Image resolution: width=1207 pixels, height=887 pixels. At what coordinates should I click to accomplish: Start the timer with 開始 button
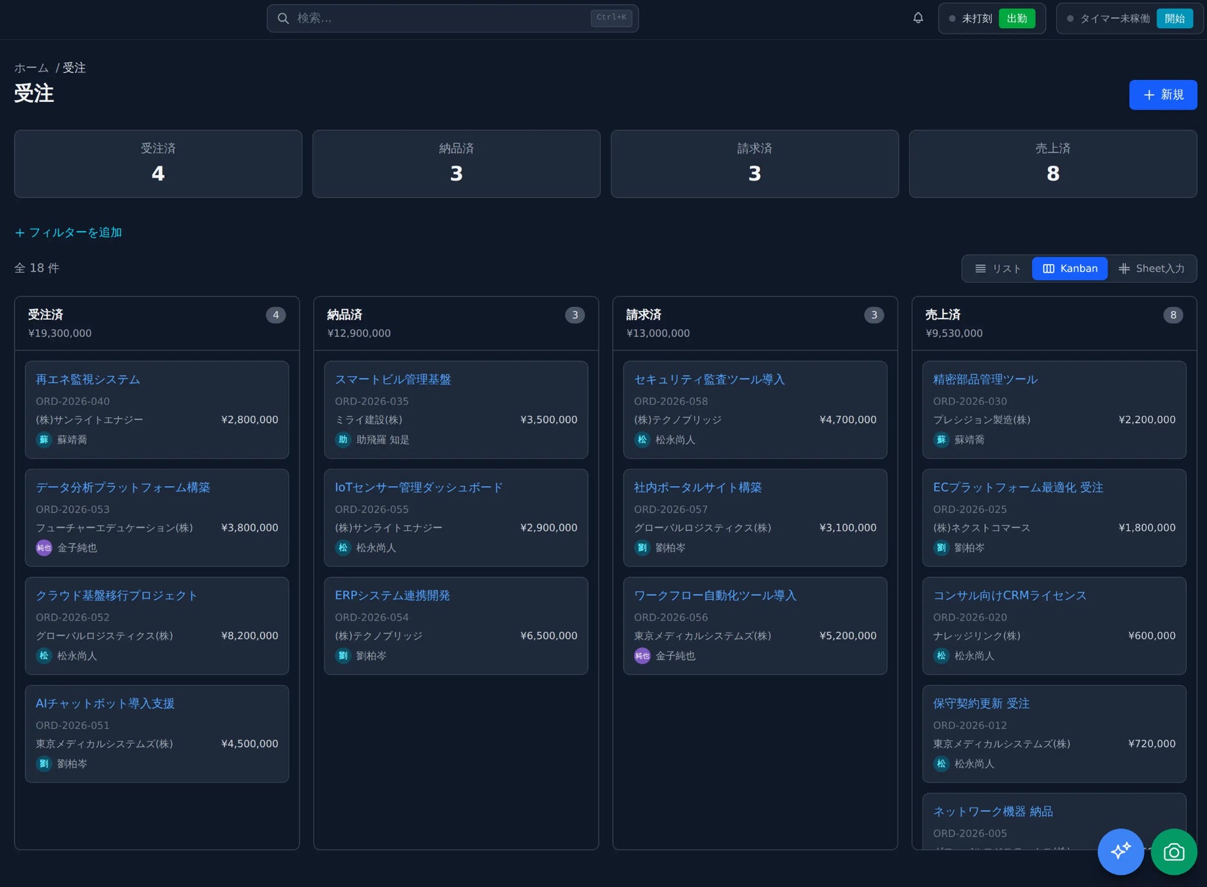[1174, 18]
